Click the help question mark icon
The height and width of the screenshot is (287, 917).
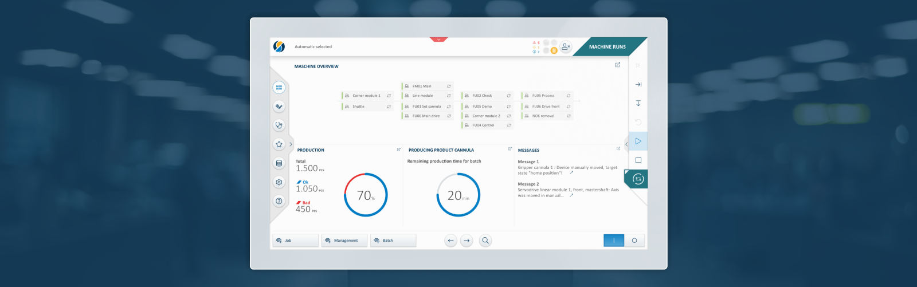point(279,201)
